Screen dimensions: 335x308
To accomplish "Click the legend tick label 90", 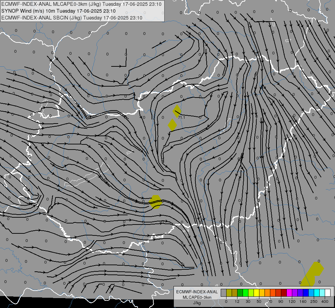I will coord(281,301).
